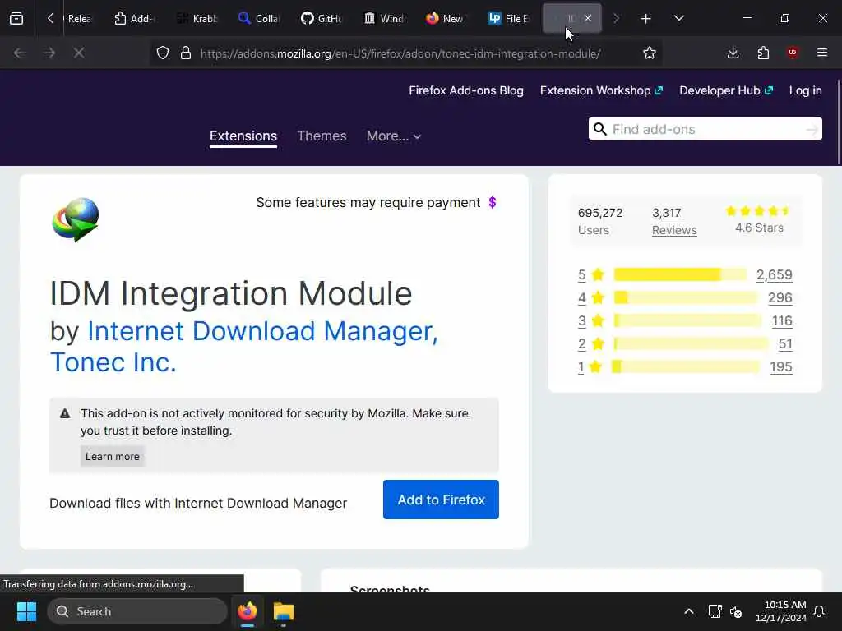
Task: Expand the More... dropdown menu
Action: point(394,136)
